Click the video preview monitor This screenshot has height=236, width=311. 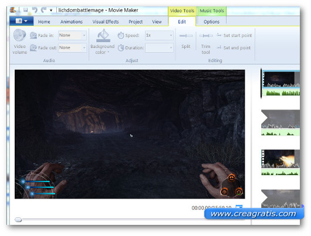[x=130, y=134]
